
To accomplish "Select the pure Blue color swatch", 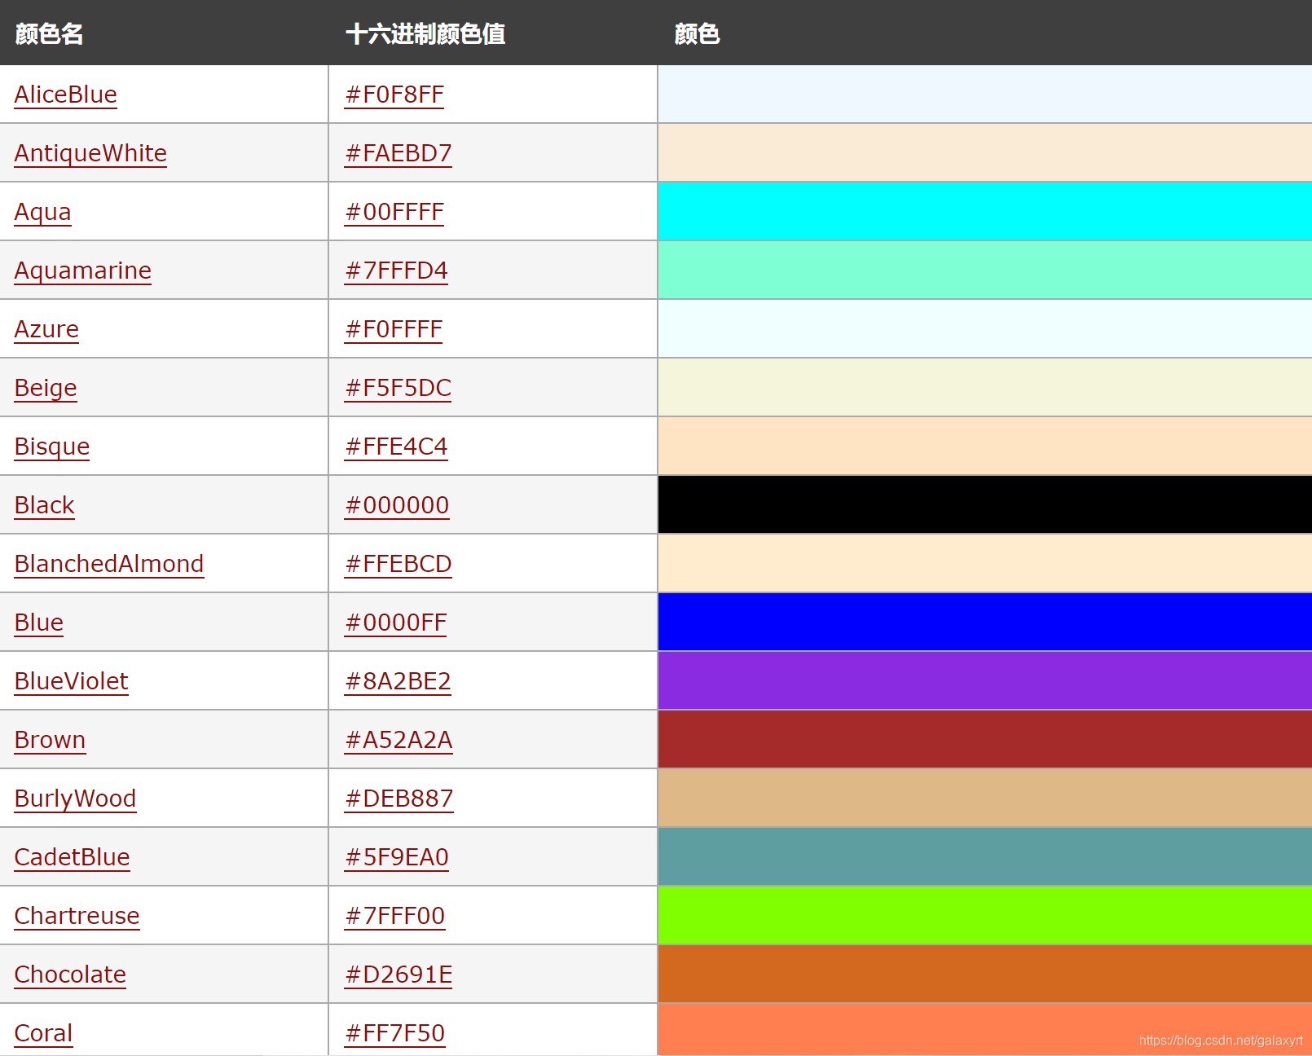I will [984, 622].
